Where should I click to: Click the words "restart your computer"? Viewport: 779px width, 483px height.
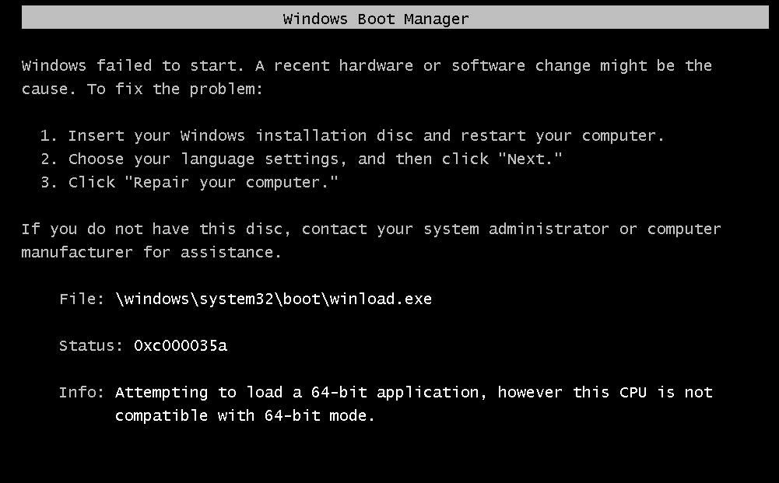coord(562,136)
